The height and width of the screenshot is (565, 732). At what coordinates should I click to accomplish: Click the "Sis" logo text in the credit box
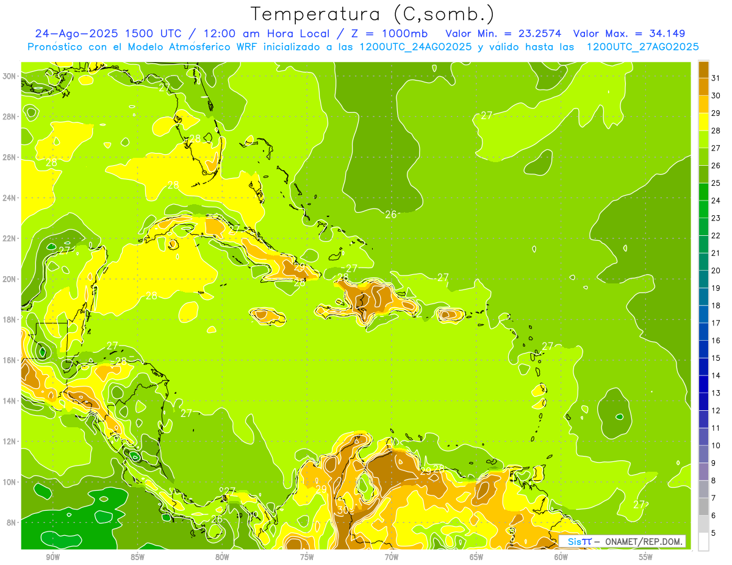[x=575, y=541]
